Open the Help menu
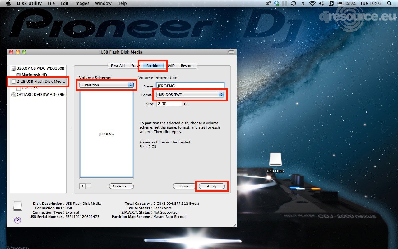 [x=122, y=3]
